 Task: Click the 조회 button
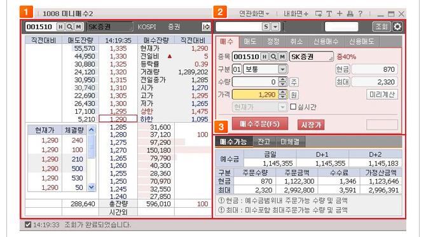(x=381, y=27)
